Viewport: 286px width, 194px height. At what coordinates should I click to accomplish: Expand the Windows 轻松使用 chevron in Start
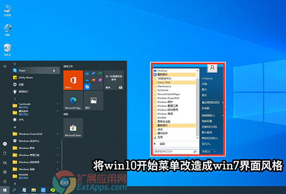[x=58, y=162]
